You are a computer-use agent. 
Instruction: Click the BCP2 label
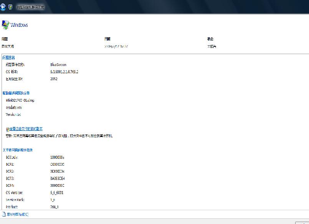[x=10, y=171]
